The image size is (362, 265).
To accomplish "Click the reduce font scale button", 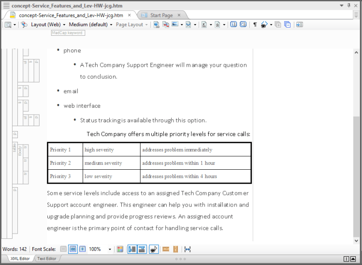I will [x=63, y=249].
